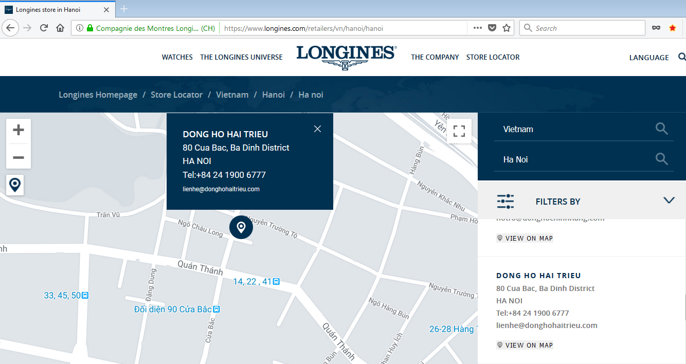Click lienhe@donghohaitrieu.com in store list
The width and height of the screenshot is (686, 364).
coord(547,325)
